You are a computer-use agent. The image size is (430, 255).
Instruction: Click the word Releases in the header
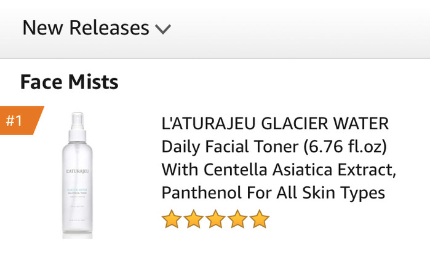pyautogui.click(x=109, y=28)
